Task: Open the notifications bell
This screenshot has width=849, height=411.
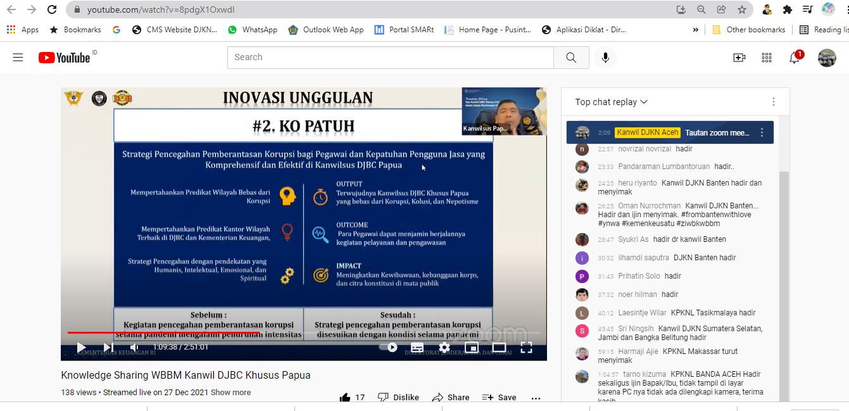Action: coord(794,58)
